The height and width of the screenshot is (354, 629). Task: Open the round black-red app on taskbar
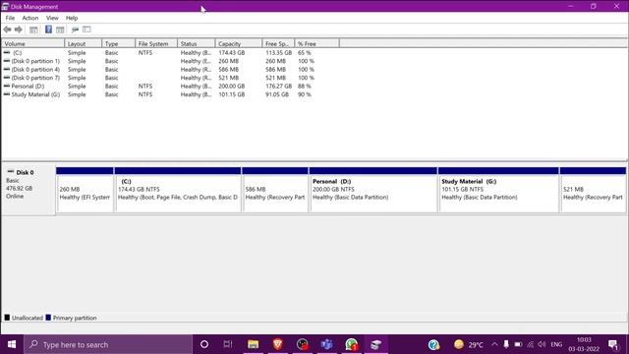tap(302, 344)
